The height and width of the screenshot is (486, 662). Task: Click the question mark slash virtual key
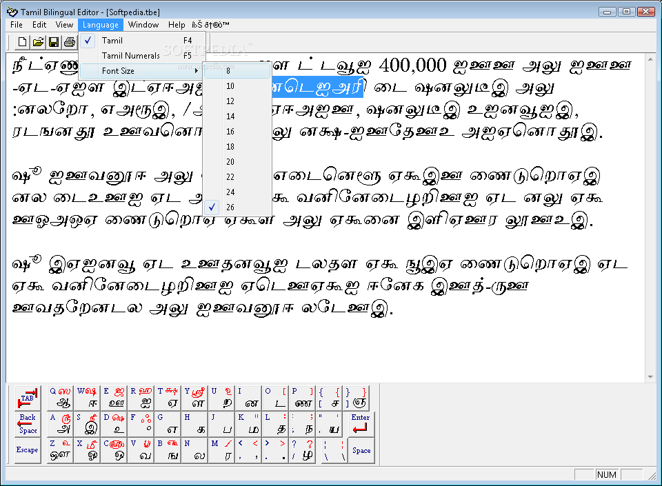click(x=303, y=450)
